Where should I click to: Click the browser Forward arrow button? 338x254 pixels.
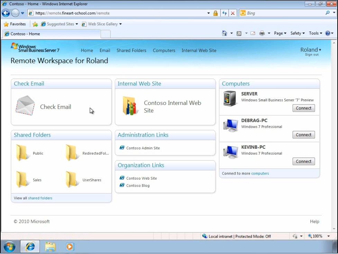click(15, 13)
